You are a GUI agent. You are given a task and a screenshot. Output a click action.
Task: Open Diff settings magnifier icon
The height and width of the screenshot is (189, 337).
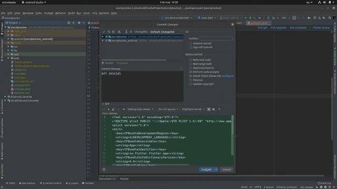[x=214, y=109]
